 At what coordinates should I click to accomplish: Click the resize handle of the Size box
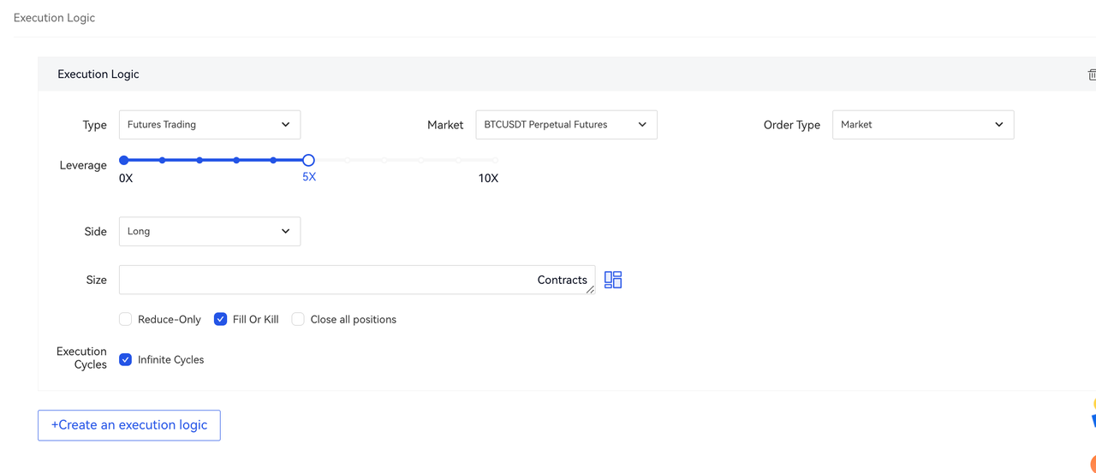590,290
